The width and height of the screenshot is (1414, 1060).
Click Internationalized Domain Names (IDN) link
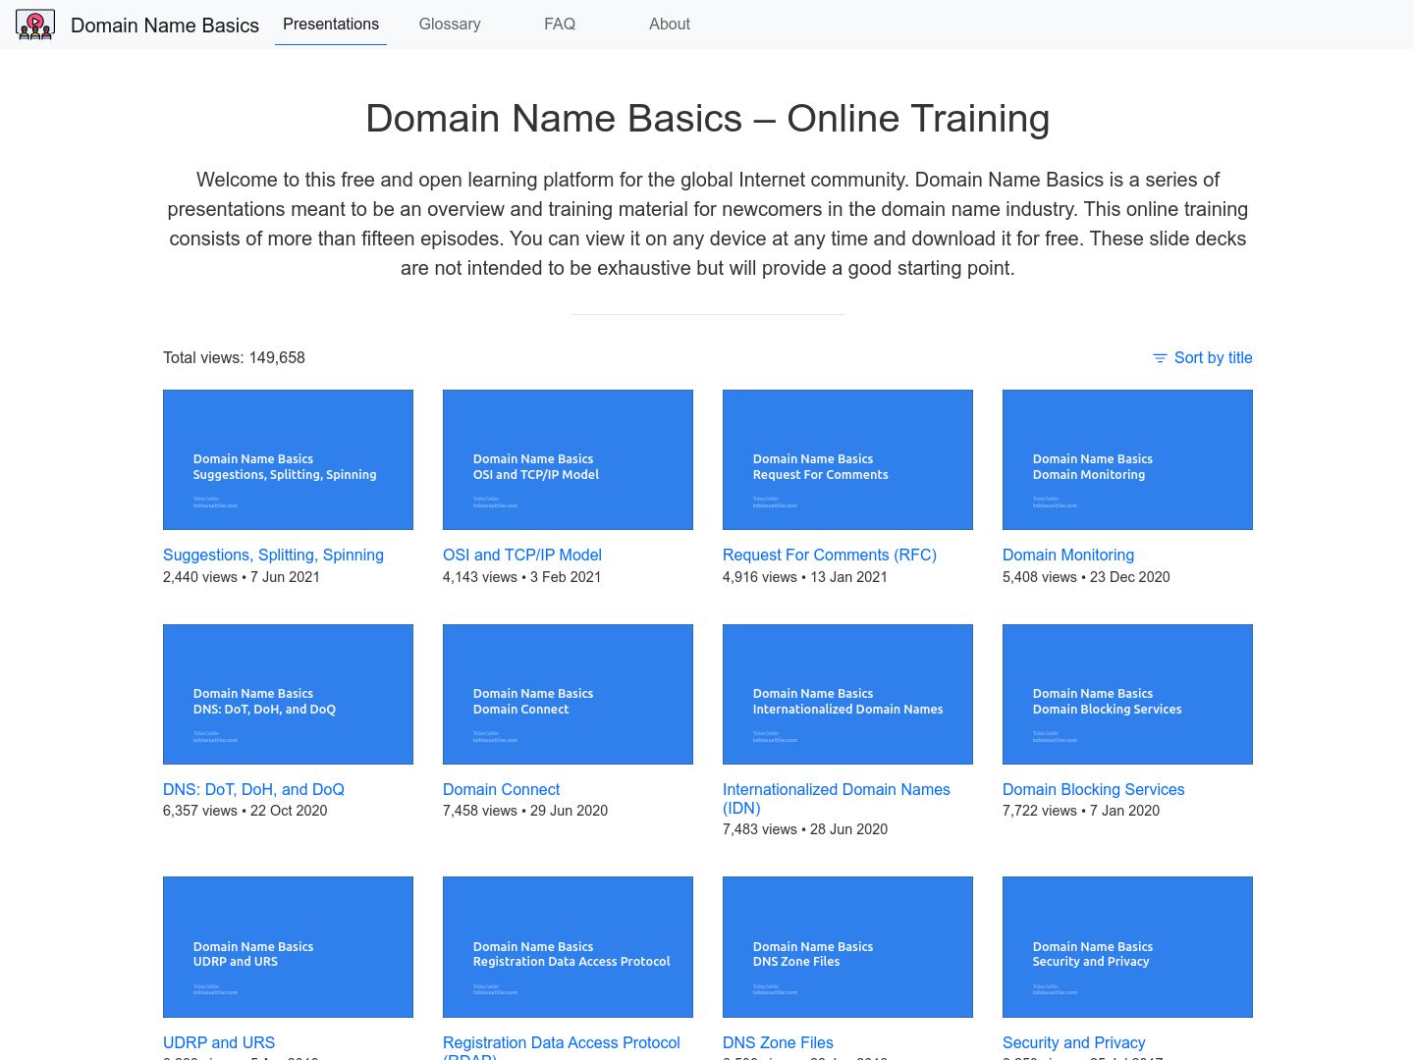click(837, 799)
